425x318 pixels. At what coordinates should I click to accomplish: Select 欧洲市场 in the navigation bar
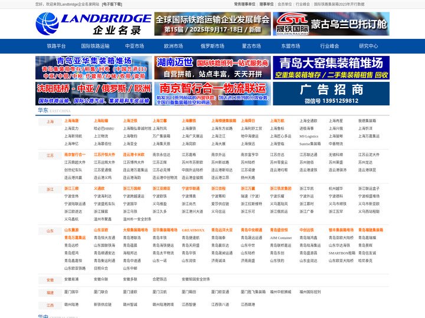(x=174, y=46)
